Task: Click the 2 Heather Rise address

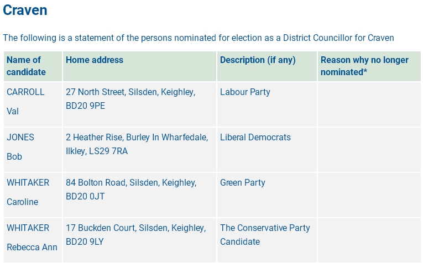Action: click(137, 144)
